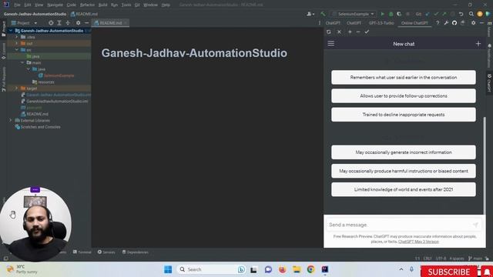This screenshot has width=493, height=277.
Task: Click 'Limited knowledge of world and events' card
Action: tap(404, 189)
